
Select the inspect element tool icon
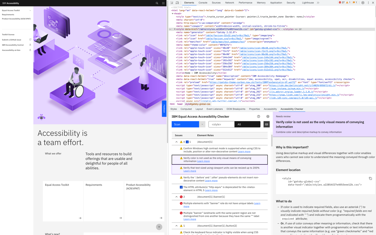(172, 2)
